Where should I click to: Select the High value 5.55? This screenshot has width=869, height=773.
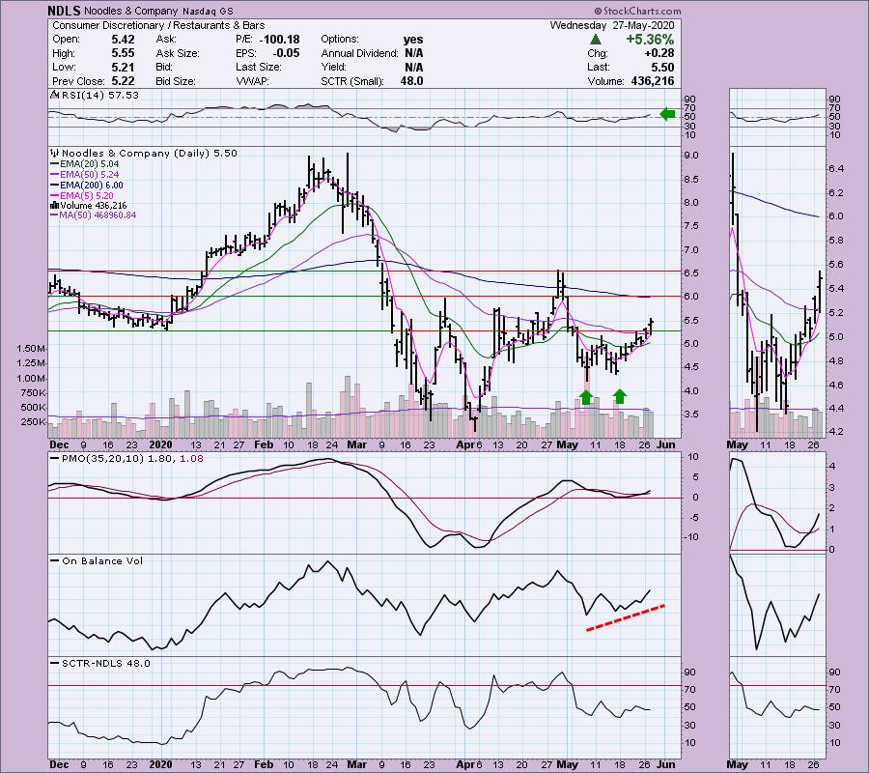(123, 53)
